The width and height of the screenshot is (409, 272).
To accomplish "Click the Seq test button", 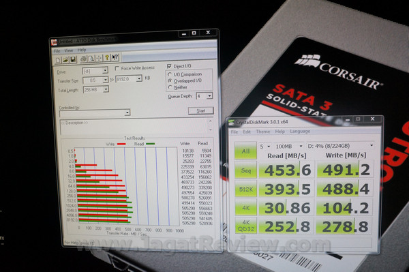I will (x=245, y=170).
